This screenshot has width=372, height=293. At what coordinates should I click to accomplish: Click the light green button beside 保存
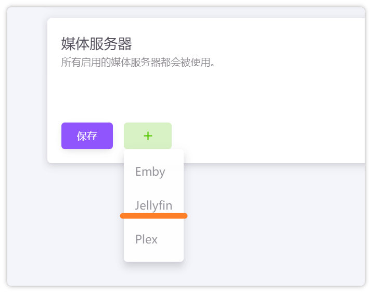pos(148,136)
